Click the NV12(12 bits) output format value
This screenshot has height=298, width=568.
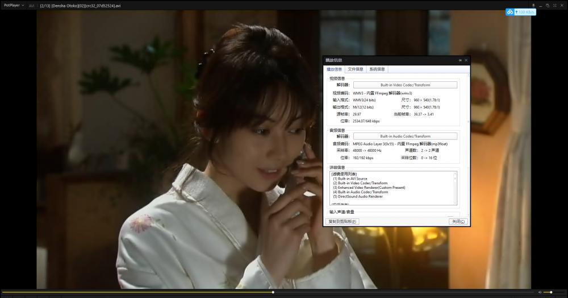363,107
